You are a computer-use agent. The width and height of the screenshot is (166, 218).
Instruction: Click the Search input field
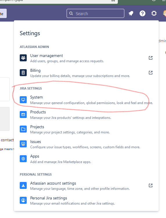(x=95, y=13)
